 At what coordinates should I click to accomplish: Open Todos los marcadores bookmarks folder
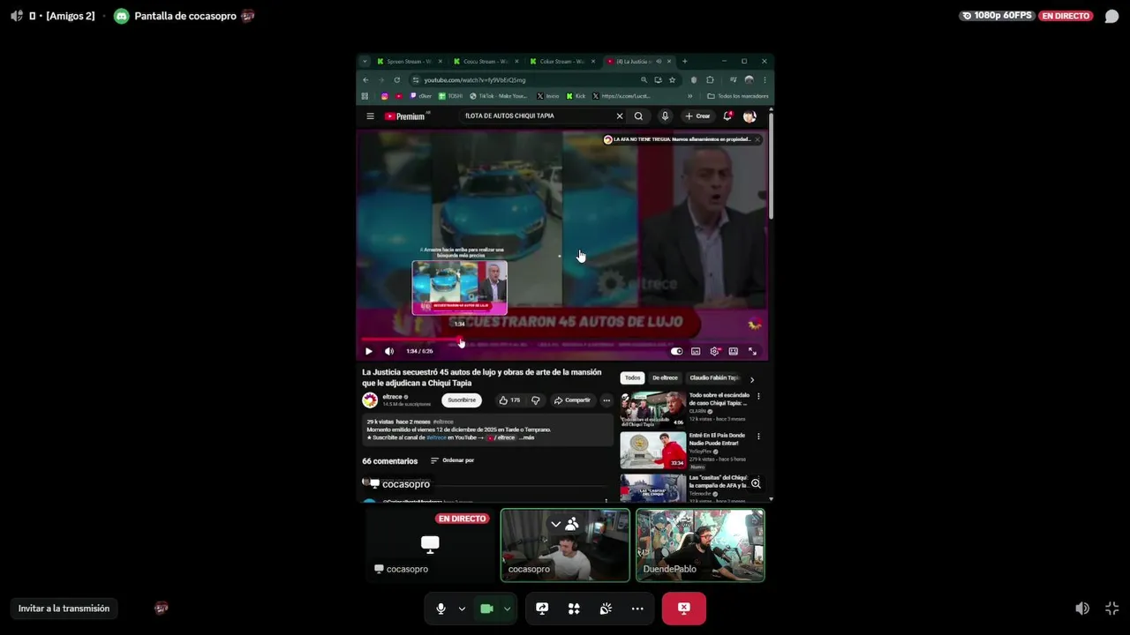[x=738, y=96]
